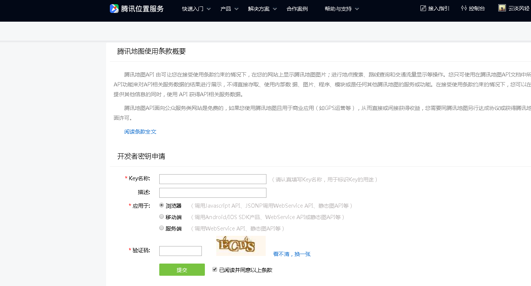The height and width of the screenshot is (286, 531).
Task: Click the Tencent Location Service logo icon
Action: point(114,8)
